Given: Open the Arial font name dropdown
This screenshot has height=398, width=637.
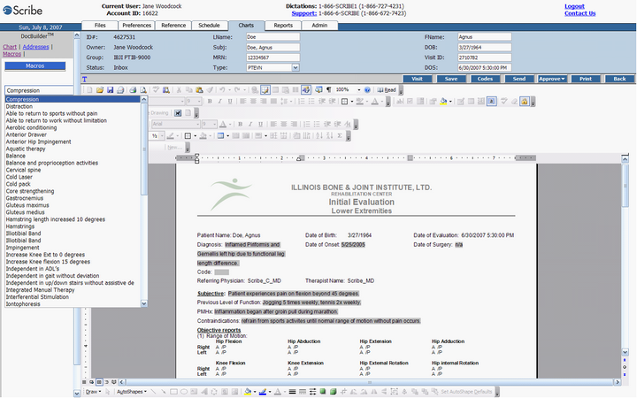Looking at the screenshot, I should pyautogui.click(x=198, y=124).
